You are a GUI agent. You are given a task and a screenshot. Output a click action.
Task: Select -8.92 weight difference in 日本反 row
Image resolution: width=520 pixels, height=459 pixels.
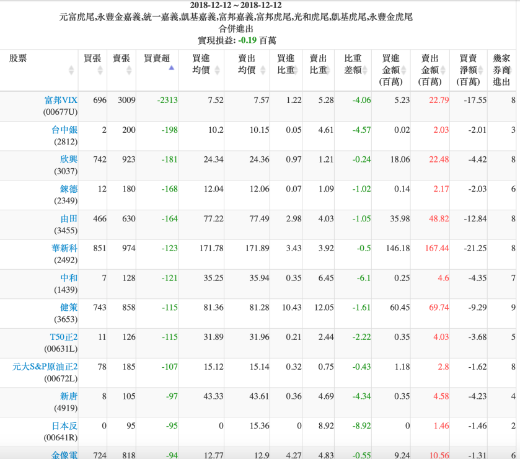pyautogui.click(x=361, y=426)
